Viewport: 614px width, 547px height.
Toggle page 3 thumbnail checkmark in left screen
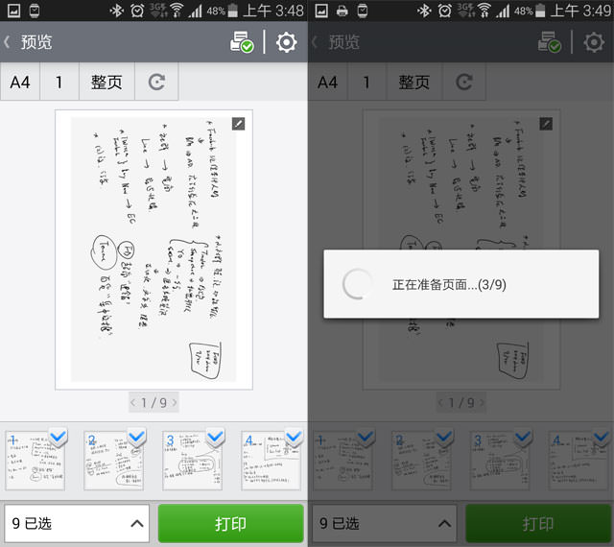[x=215, y=438]
